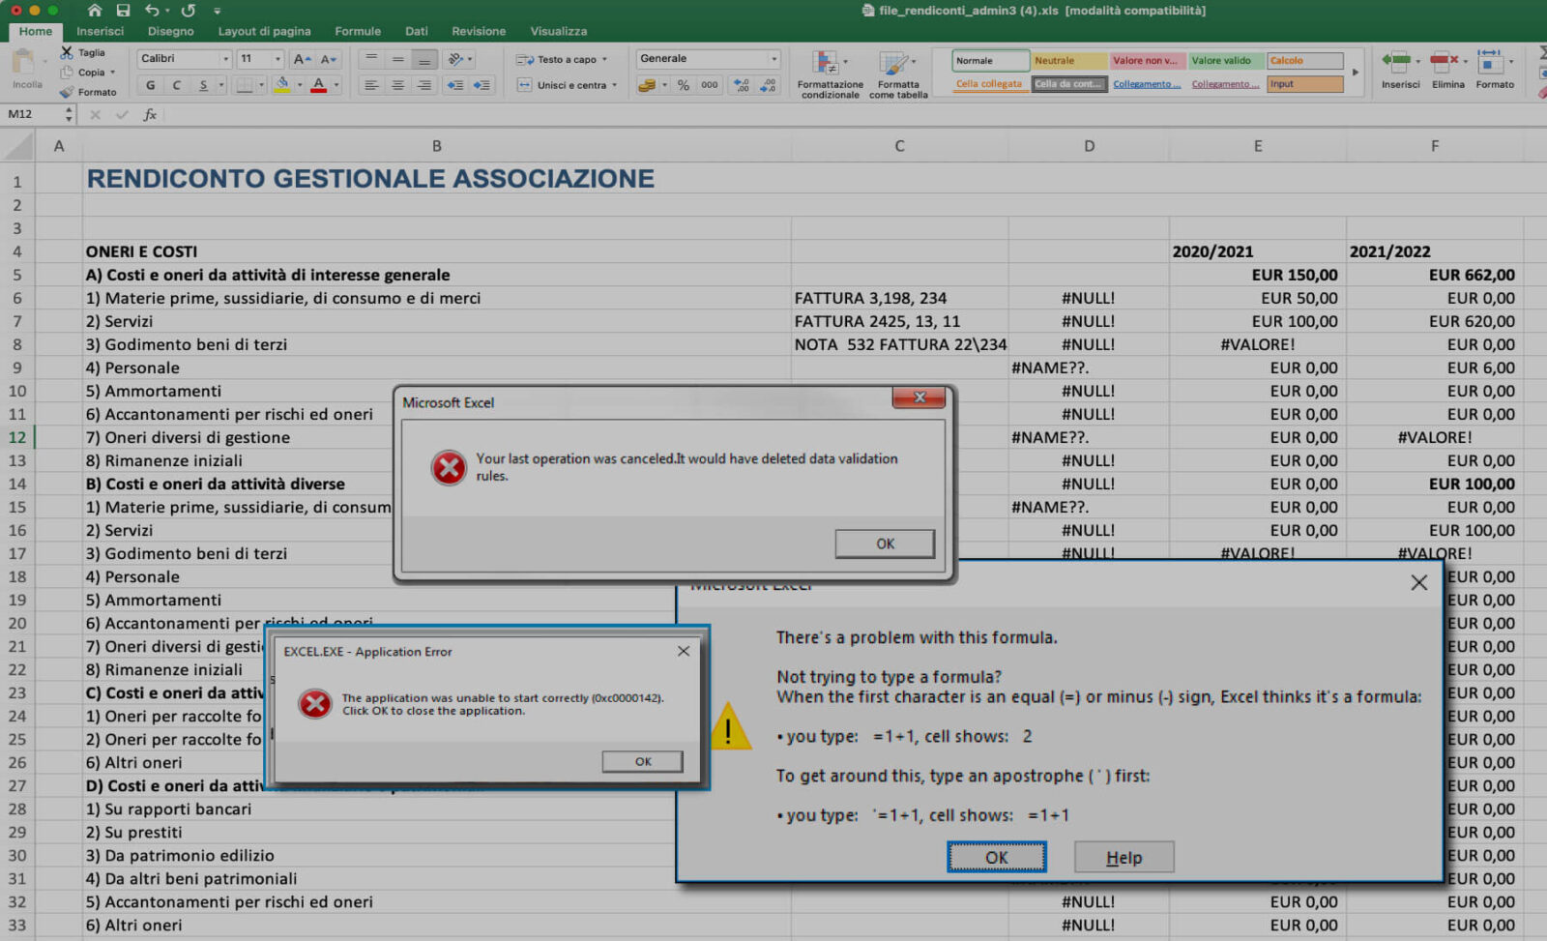Apply the Valore valido cell style
Image resolution: width=1547 pixels, height=941 pixels.
[1225, 60]
